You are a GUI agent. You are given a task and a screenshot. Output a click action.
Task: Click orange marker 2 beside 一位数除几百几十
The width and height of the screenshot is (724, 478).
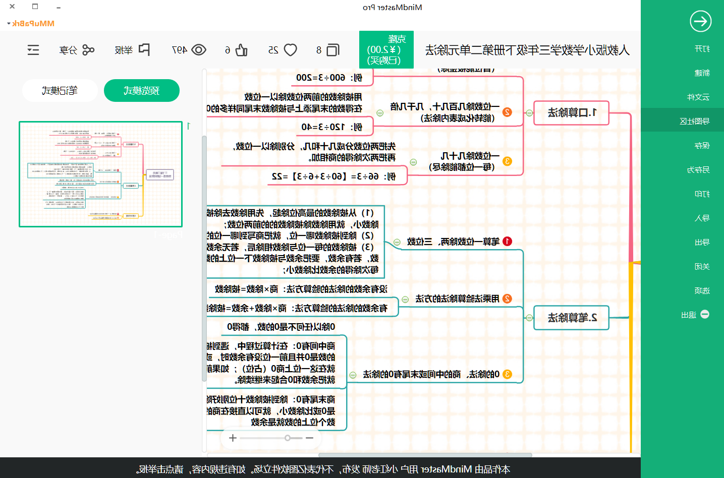[x=508, y=112]
